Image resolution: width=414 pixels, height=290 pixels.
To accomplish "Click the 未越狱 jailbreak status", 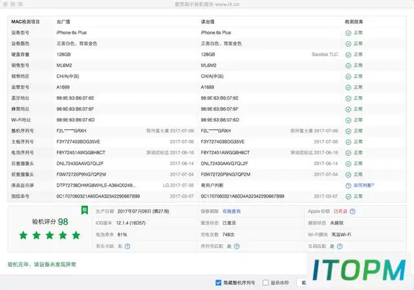I will coord(337,223).
